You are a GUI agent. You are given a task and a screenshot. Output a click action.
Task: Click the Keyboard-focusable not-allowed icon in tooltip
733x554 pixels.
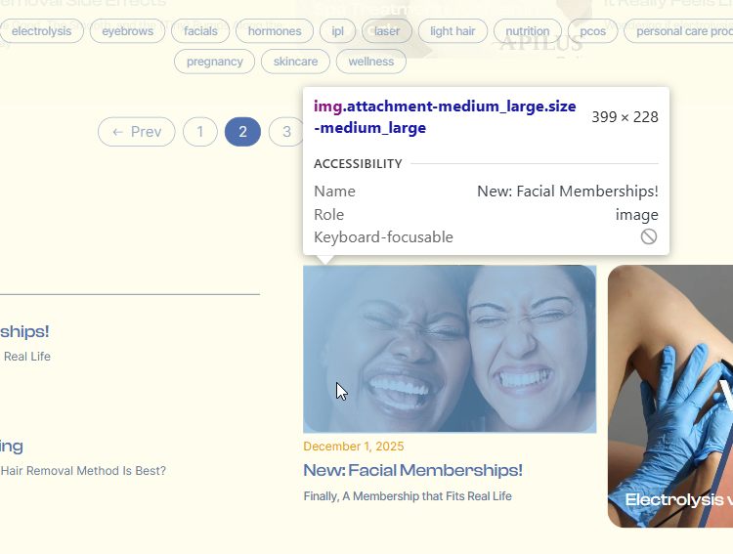coord(648,236)
